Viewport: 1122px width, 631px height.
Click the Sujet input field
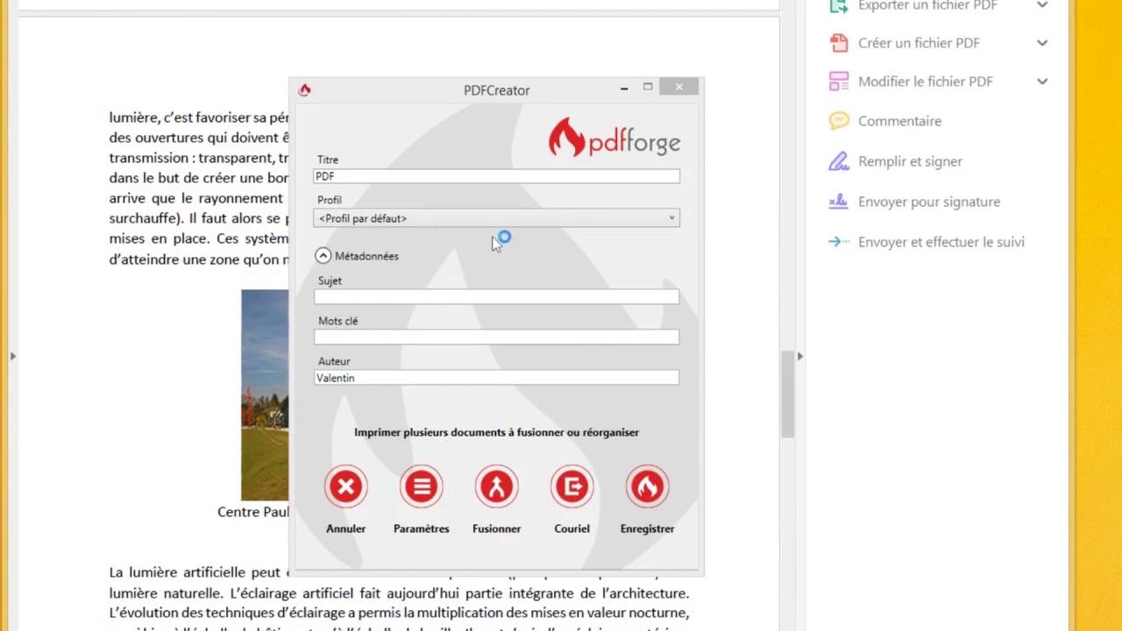496,297
